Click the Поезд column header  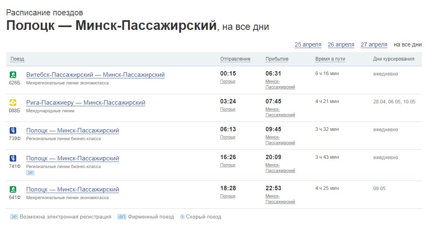click(17, 59)
